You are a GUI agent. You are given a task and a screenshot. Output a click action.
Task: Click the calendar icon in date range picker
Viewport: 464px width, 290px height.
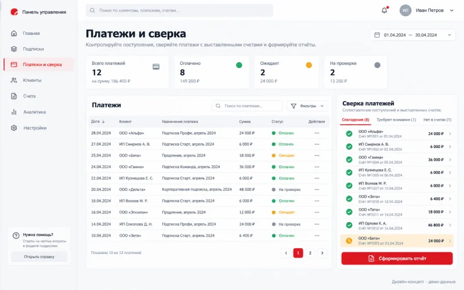pos(377,35)
